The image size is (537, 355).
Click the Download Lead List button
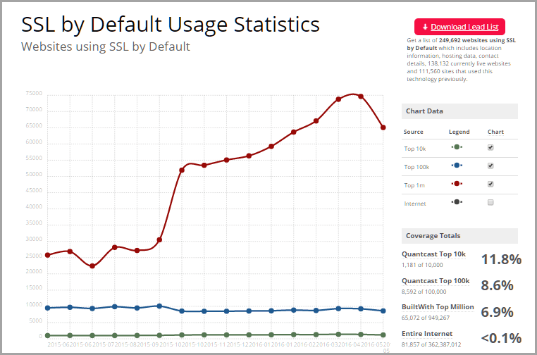(459, 27)
